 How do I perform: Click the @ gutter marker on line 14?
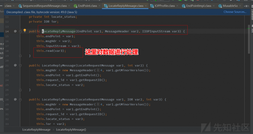tap(15, 31)
